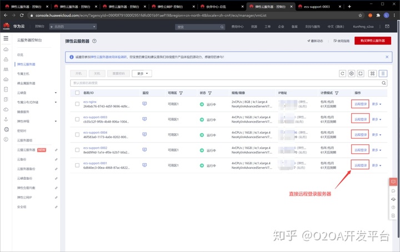Expand the 云硬盘 sidebar submenu
Screen dimensions: 400x252
(x=56, y=93)
